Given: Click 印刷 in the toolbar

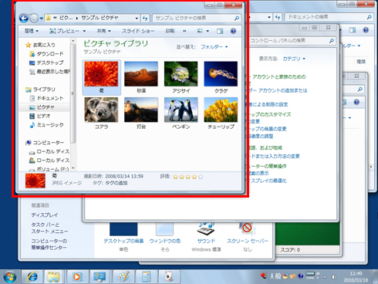Looking at the screenshot, I should (x=170, y=31).
